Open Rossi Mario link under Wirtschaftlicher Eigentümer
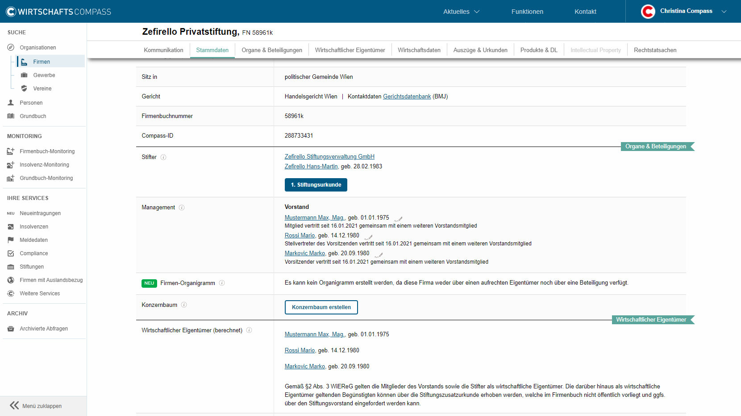Viewport: 741px width, 416px height. [x=300, y=351]
